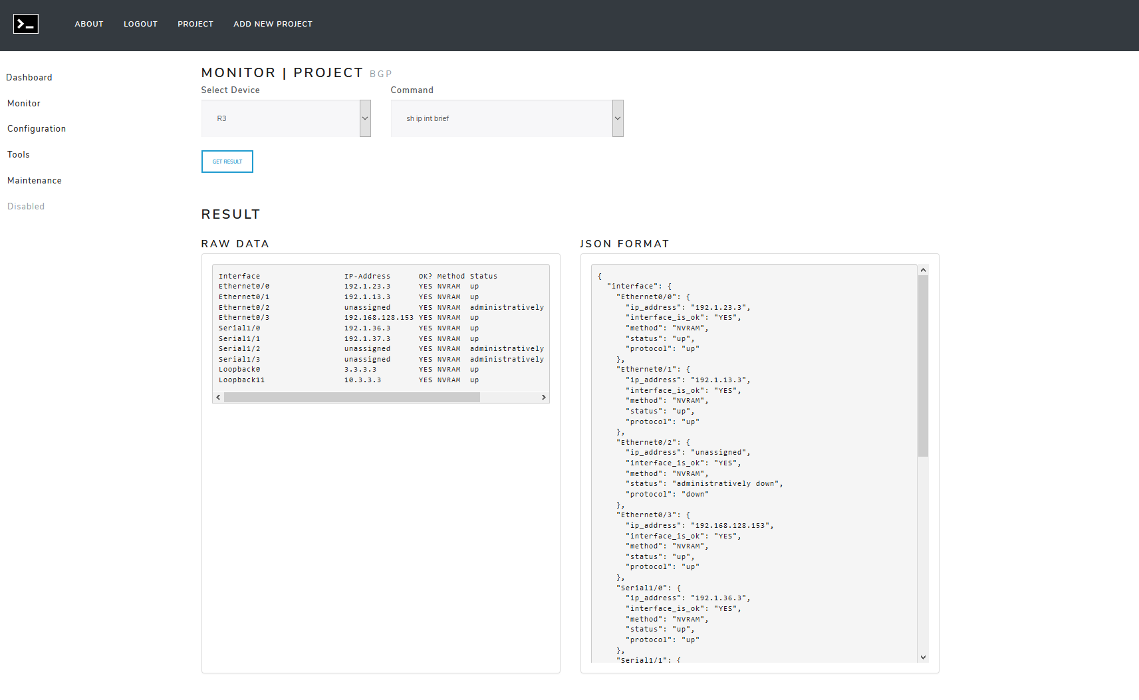Click IP address 192.168.128.153 in raw data
The image size is (1139, 700).
tap(379, 318)
